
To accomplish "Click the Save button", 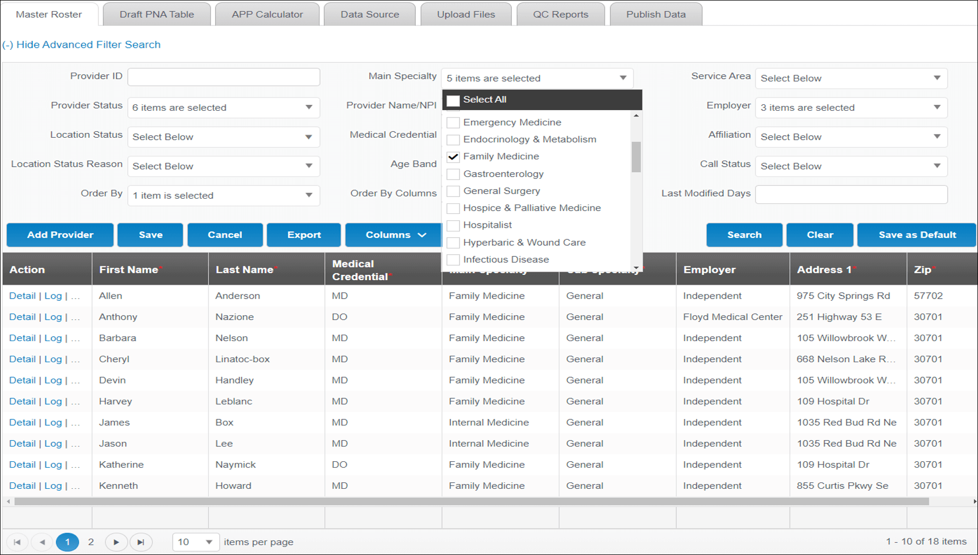I will (x=150, y=235).
